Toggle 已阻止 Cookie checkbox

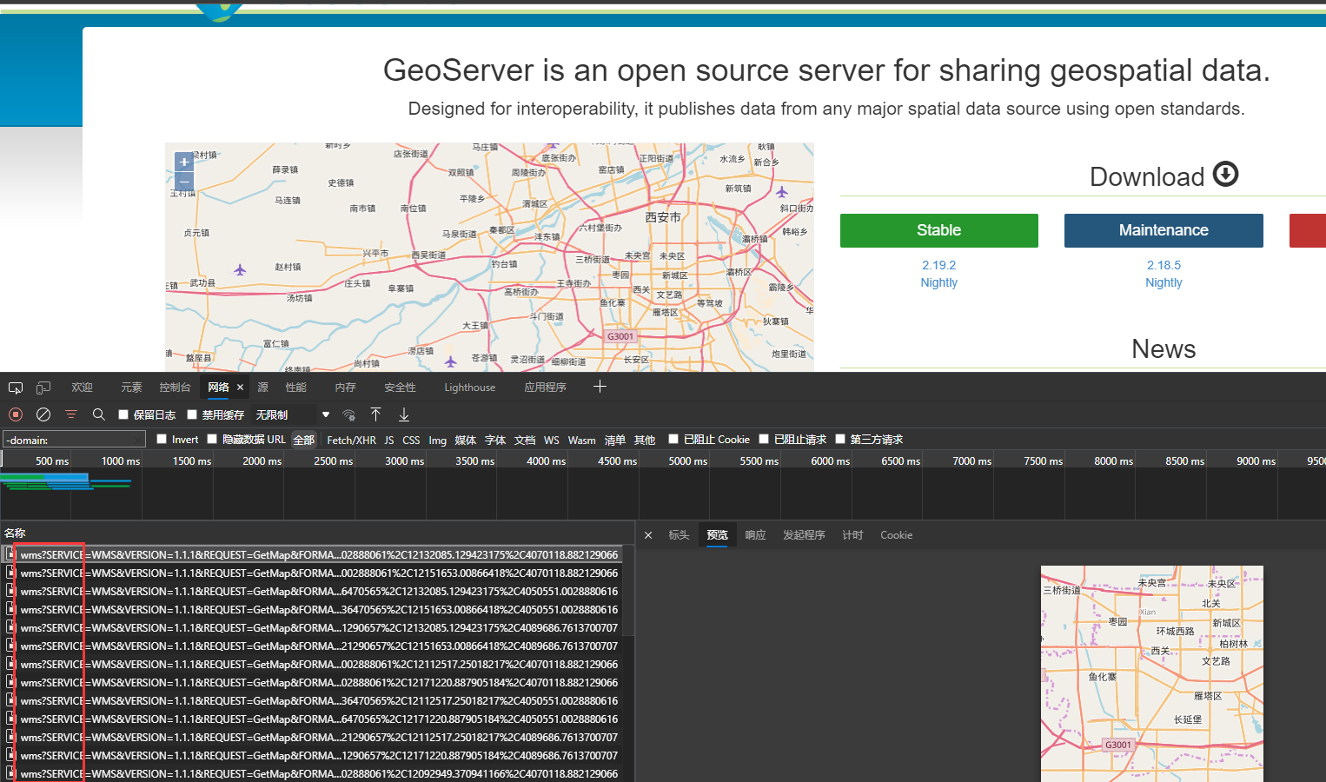coord(673,439)
